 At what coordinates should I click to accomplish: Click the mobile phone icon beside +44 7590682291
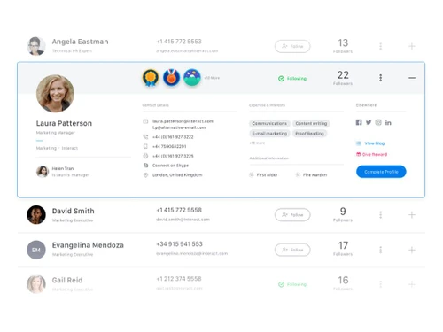tap(145, 146)
